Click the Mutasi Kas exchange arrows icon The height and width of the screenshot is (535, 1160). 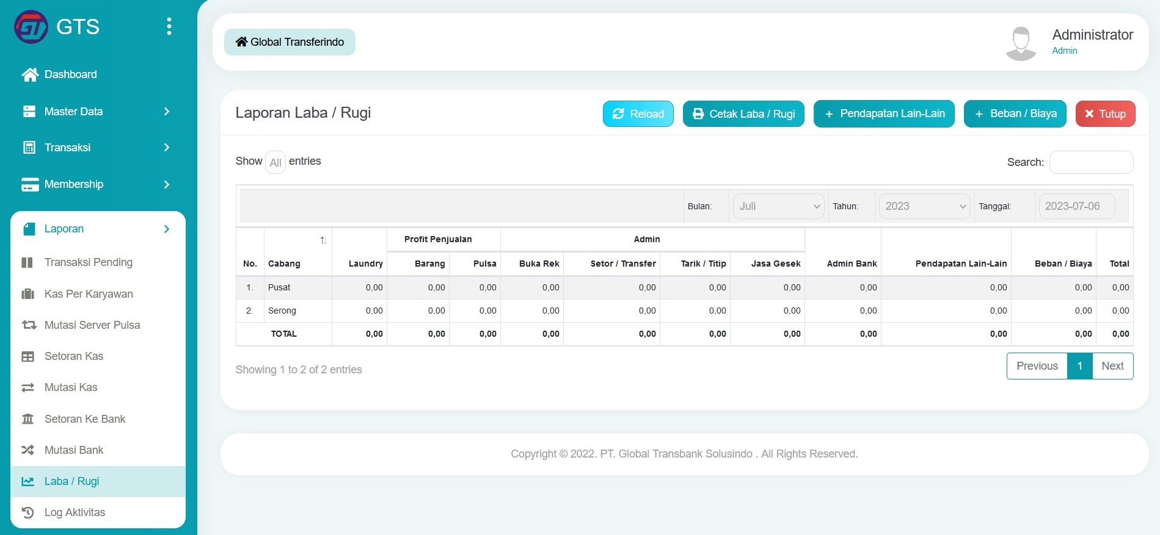27,387
